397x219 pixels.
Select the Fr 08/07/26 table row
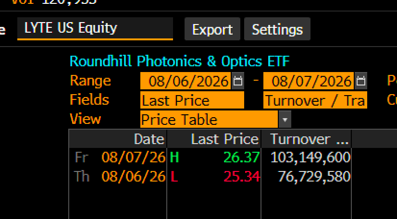pyautogui.click(x=210, y=158)
